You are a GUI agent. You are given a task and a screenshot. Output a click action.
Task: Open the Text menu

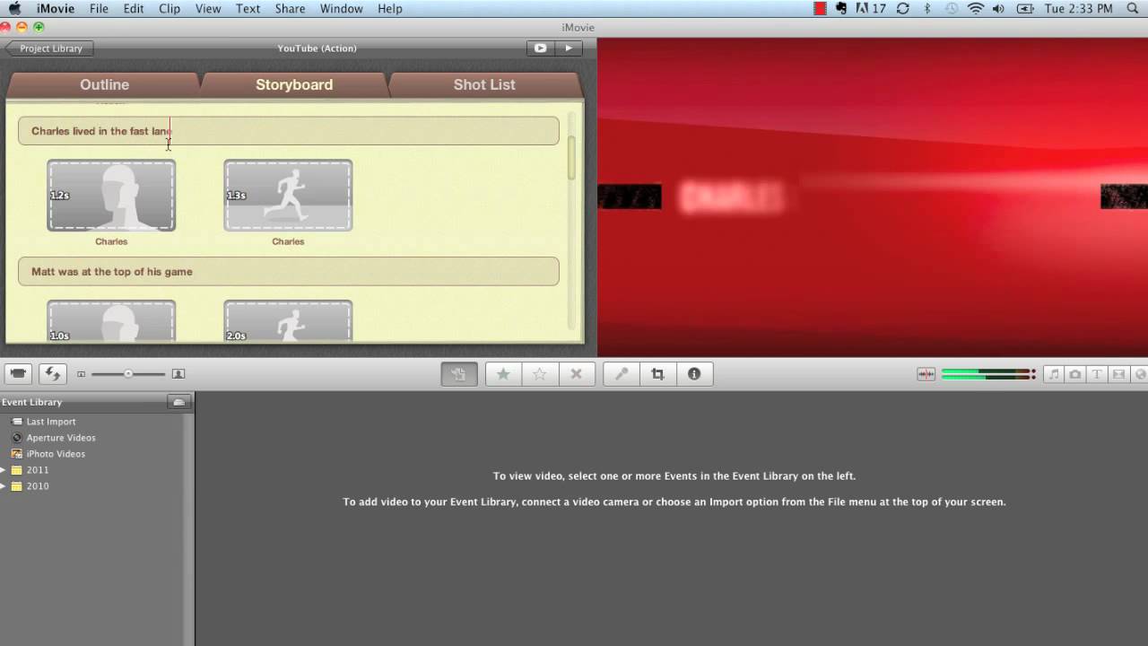tap(248, 9)
